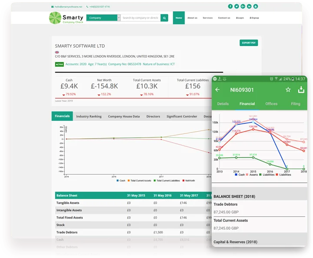Open the Contact us menu item
The image size is (313, 258).
pyautogui.click(x=224, y=18)
